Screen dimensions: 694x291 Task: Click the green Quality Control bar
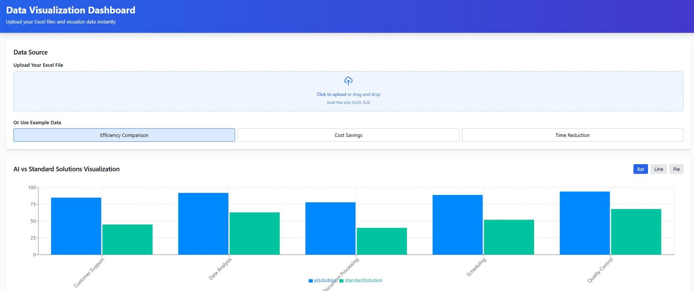(x=636, y=232)
